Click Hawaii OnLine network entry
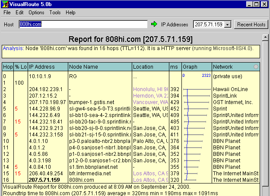 pos(230,89)
